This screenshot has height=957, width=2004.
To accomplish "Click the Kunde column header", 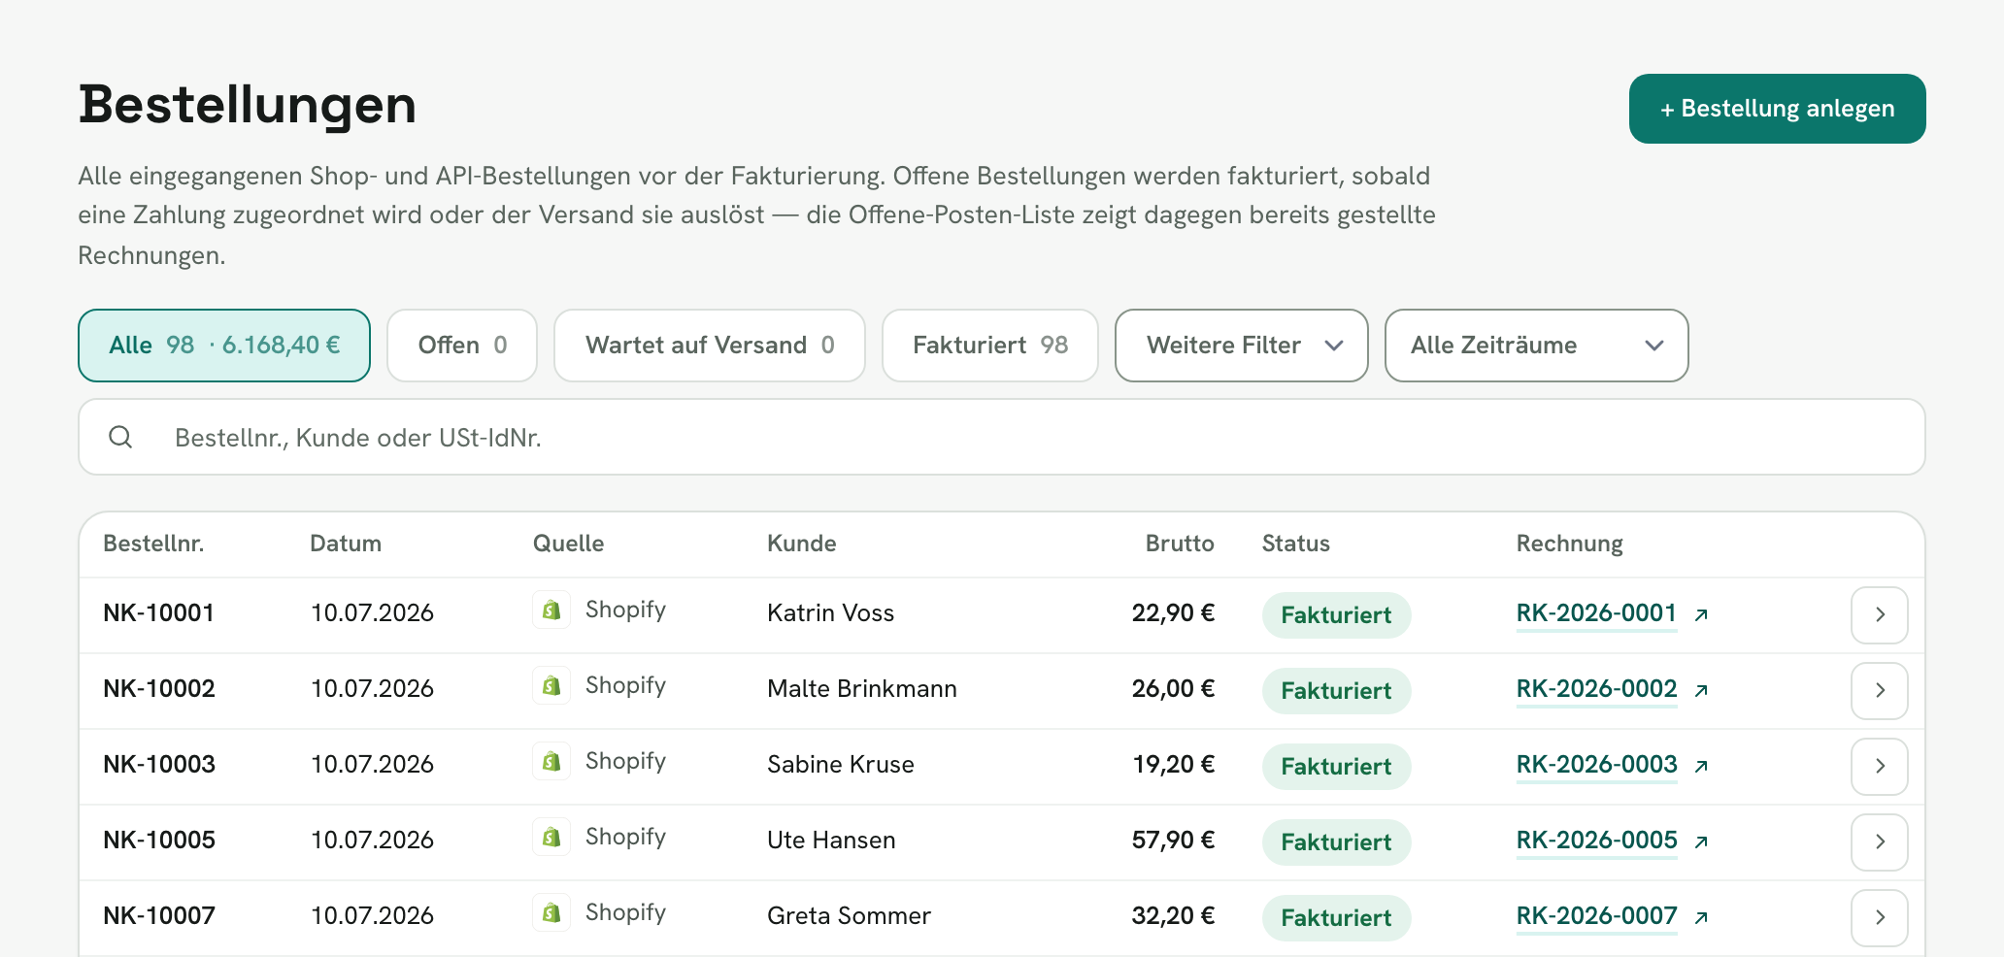I will (802, 544).
